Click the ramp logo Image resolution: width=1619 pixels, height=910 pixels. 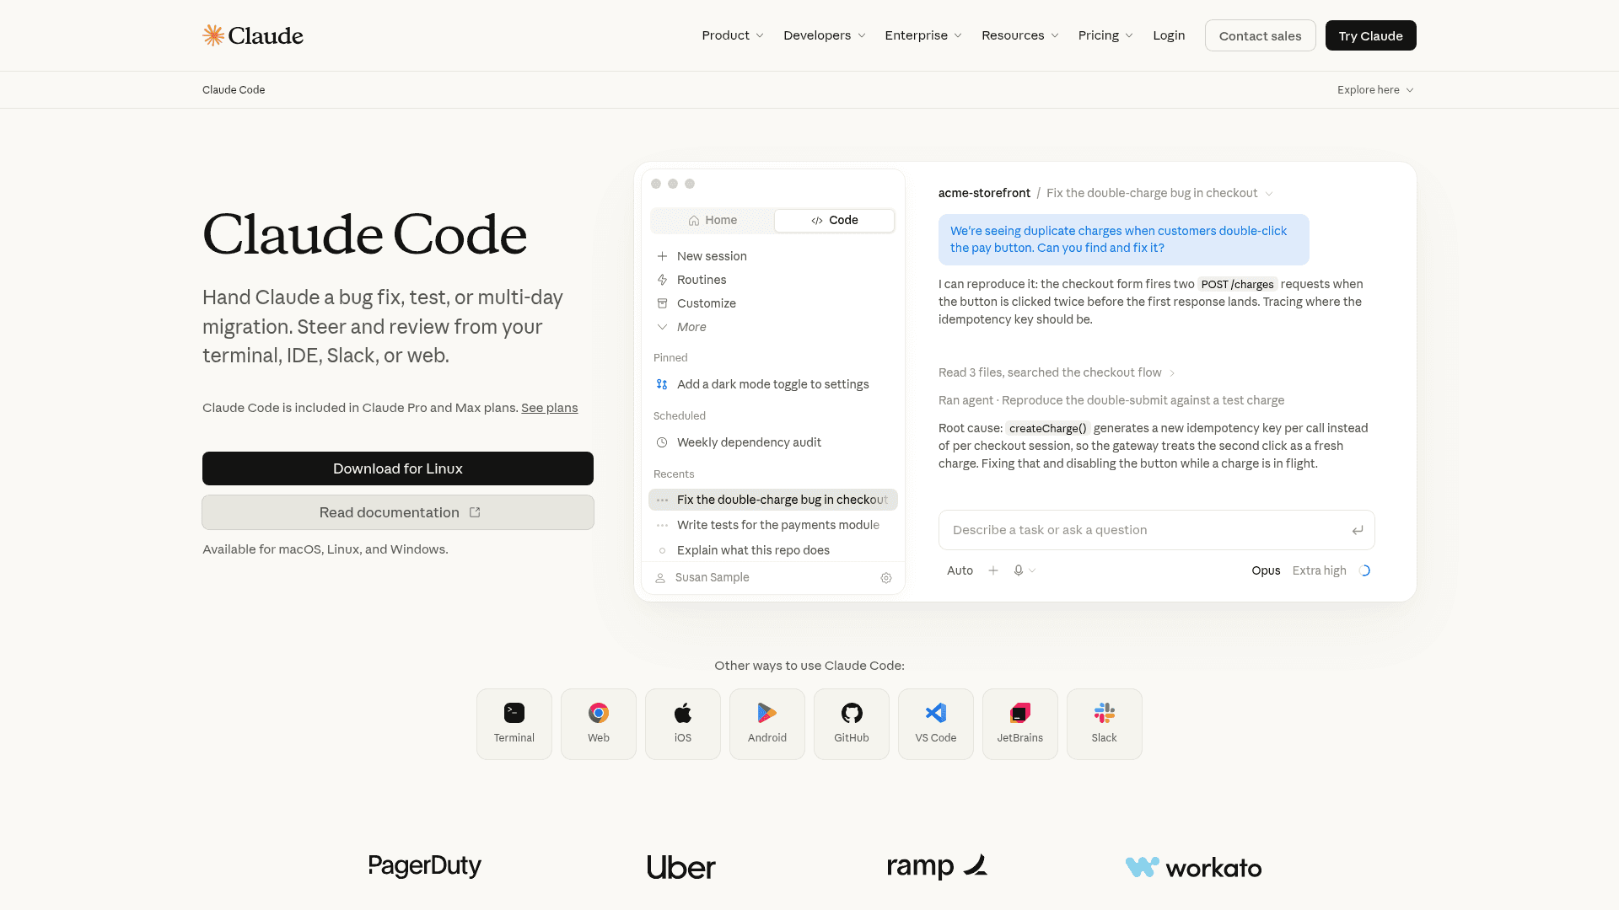pyautogui.click(x=937, y=866)
